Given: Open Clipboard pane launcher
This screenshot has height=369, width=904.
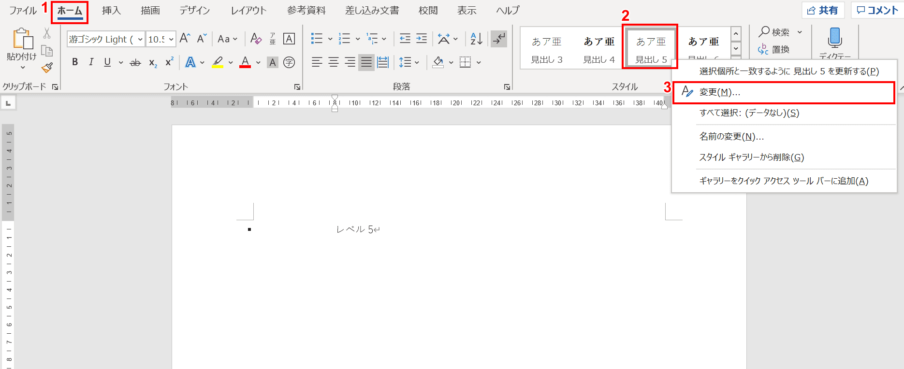Looking at the screenshot, I should (55, 87).
